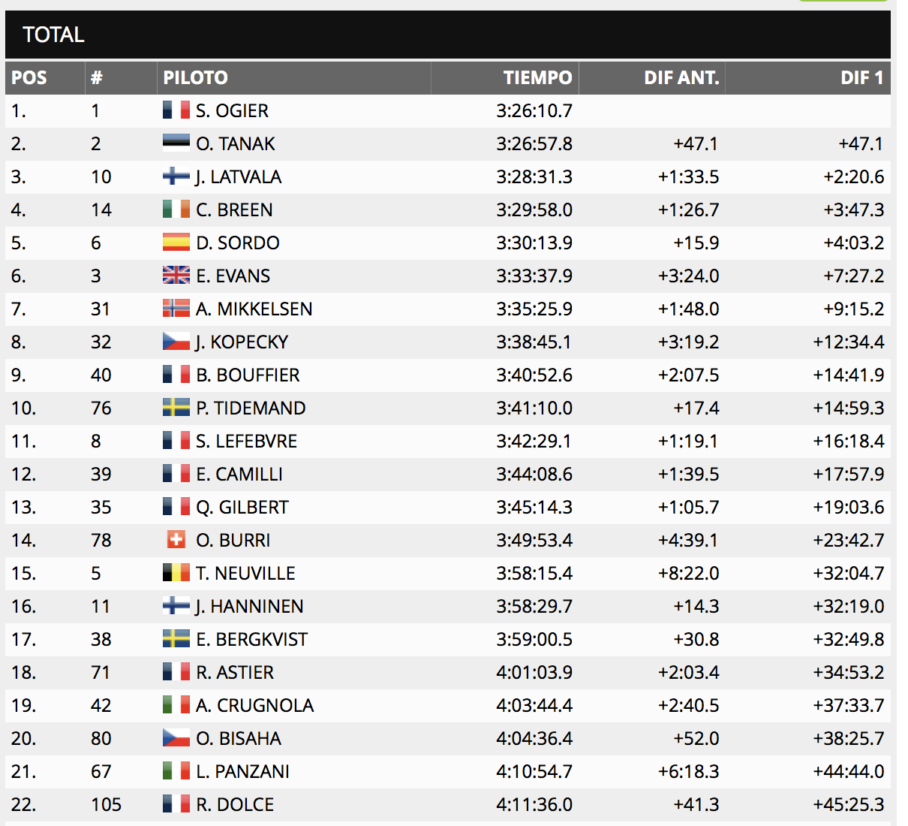
Task: Select the R. DOLCE results row
Action: pos(447,804)
